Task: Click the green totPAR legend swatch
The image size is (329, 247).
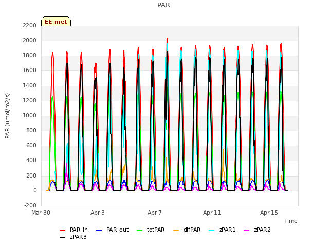Action: coord(139,231)
